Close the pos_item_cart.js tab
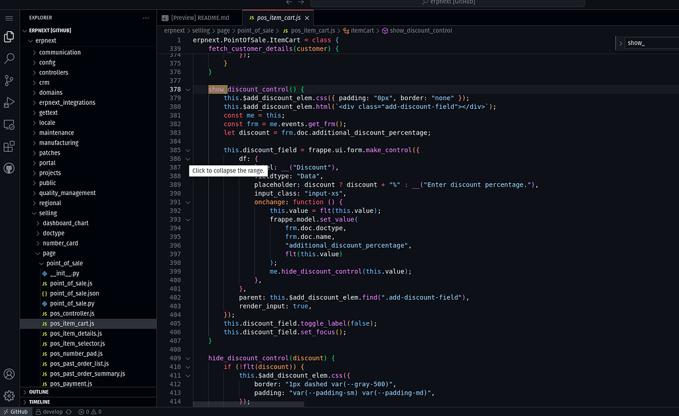The height and width of the screenshot is (416, 679). (307, 18)
